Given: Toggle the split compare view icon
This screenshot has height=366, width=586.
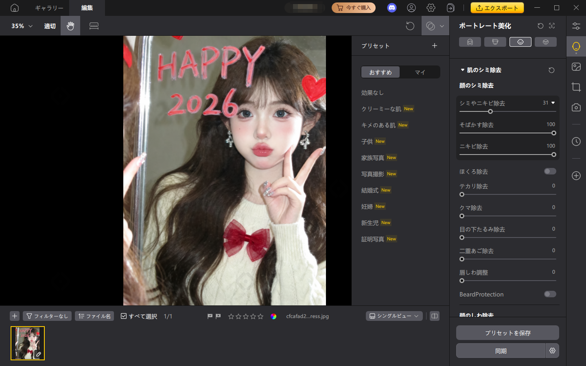Looking at the screenshot, I should point(435,316).
